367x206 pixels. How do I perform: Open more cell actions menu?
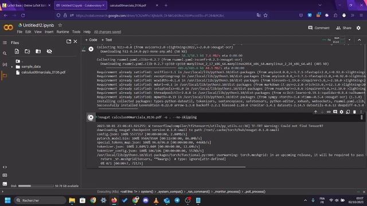pyautogui.click(x=361, y=112)
